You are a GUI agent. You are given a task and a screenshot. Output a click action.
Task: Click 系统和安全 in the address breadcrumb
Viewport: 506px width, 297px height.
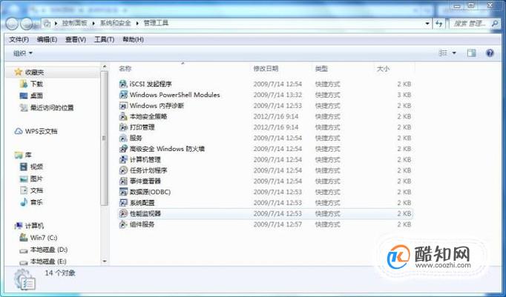[116, 23]
